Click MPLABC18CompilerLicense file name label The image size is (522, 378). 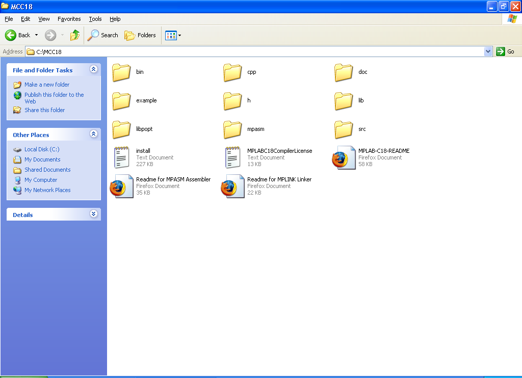click(280, 151)
